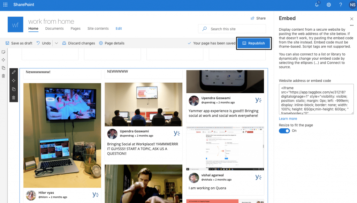Screen dimensions: 357x203
Task: Open the SharePoint settings gear
Action: pos(328,5)
